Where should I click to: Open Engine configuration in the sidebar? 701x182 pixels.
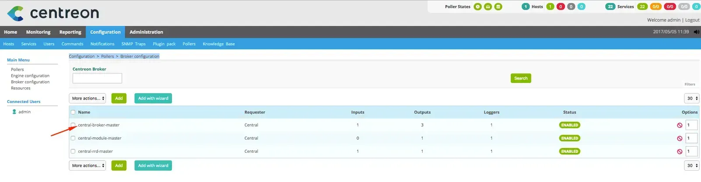point(30,76)
